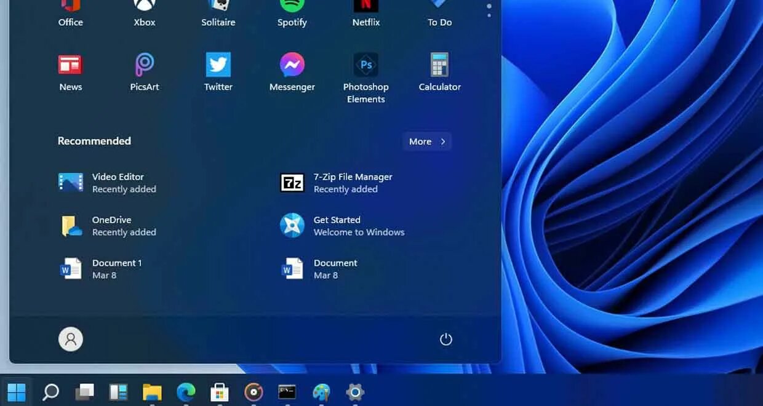This screenshot has height=406, width=763.
Task: Click the user account avatar
Action: point(71,339)
